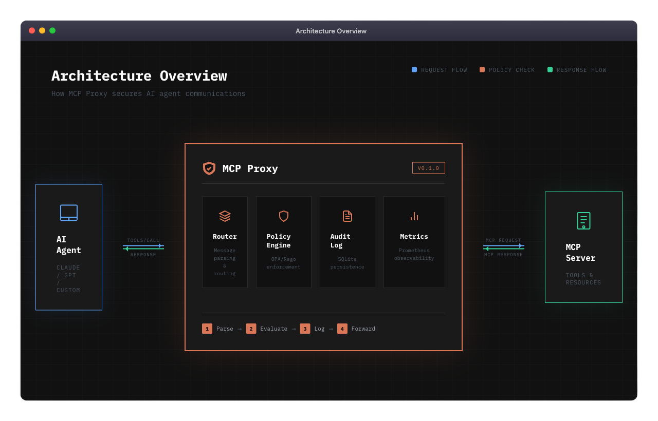Viewport: 658px width, 421px height.
Task: Click the 'Message parsing & routing' description
Action: (x=225, y=262)
